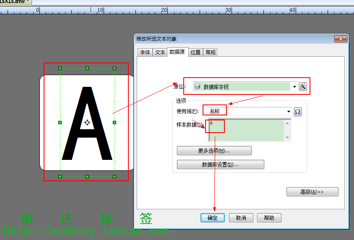Select the 常规 tab
This screenshot has height=240, width=354.
click(x=211, y=52)
